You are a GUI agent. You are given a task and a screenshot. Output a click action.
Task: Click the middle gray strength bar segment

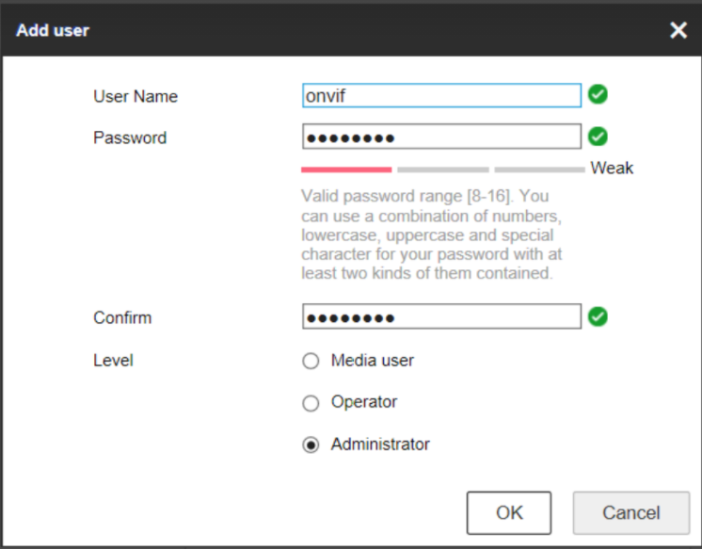(x=442, y=170)
